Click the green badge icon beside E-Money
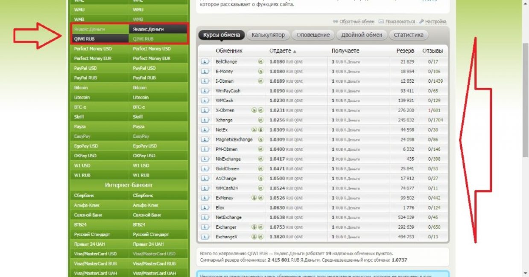 [x=260, y=72]
